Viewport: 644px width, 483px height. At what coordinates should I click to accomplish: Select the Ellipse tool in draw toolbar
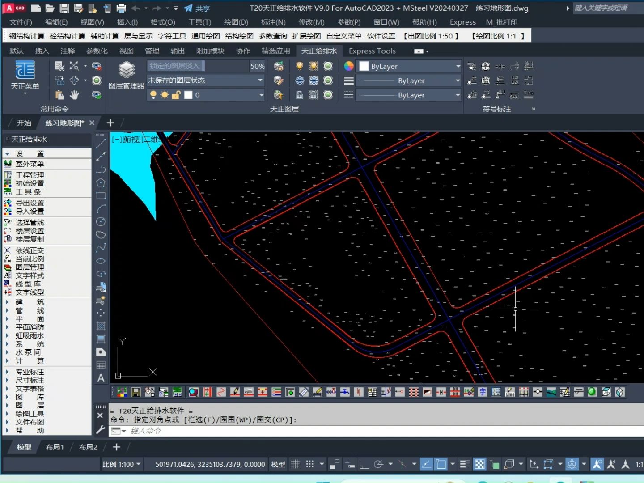(101, 261)
